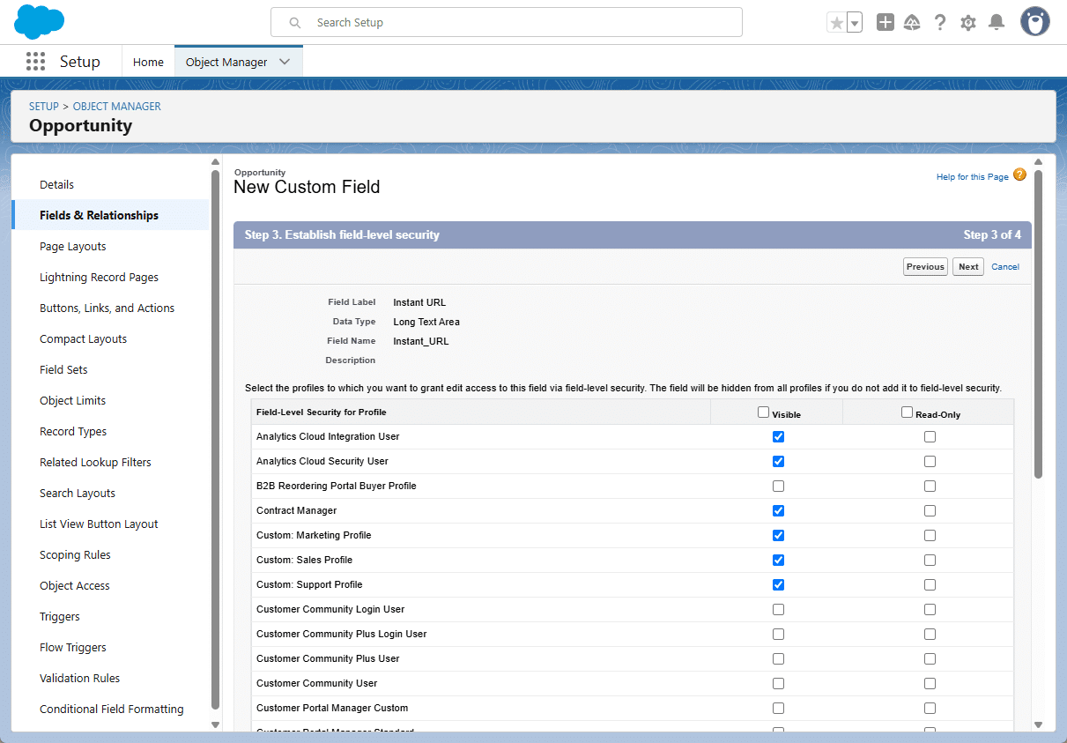The image size is (1067, 743).
Task: Open the App Launcher grid icon
Action: click(x=35, y=62)
